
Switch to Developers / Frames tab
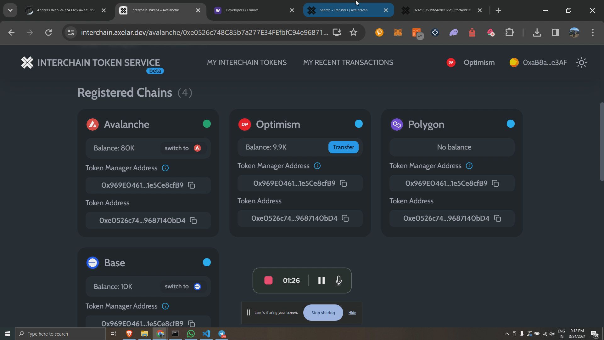click(x=254, y=10)
